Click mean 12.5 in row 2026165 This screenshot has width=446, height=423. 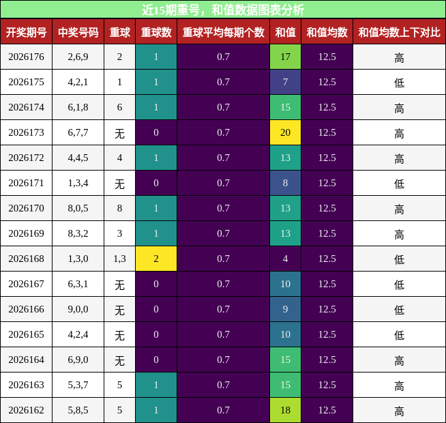coord(327,334)
